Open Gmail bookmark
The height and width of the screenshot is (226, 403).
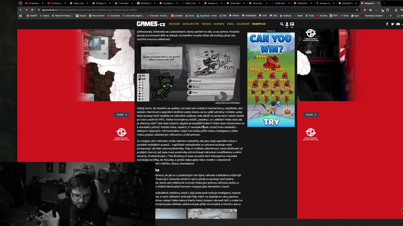click(344, 15)
